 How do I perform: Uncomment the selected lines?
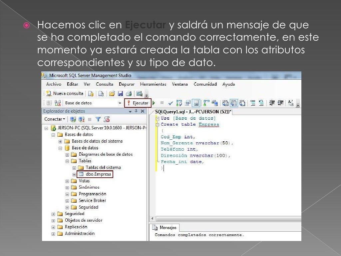point(261,103)
